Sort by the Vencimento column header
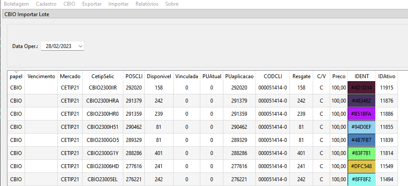Viewport: 408px width, 186px height. [41, 76]
